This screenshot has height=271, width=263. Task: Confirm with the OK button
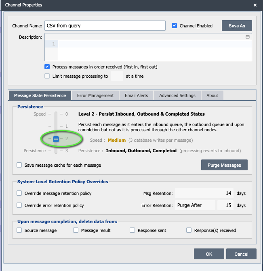pyautogui.click(x=209, y=254)
